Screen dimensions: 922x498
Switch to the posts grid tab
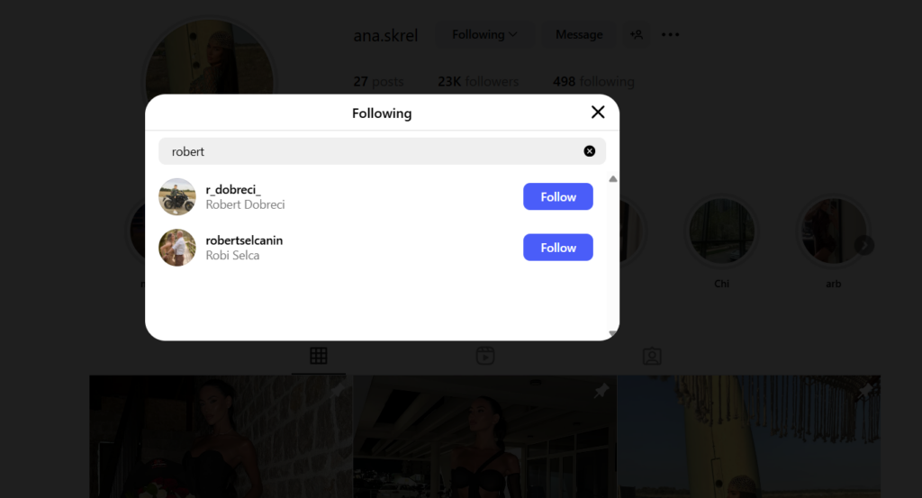coord(319,356)
